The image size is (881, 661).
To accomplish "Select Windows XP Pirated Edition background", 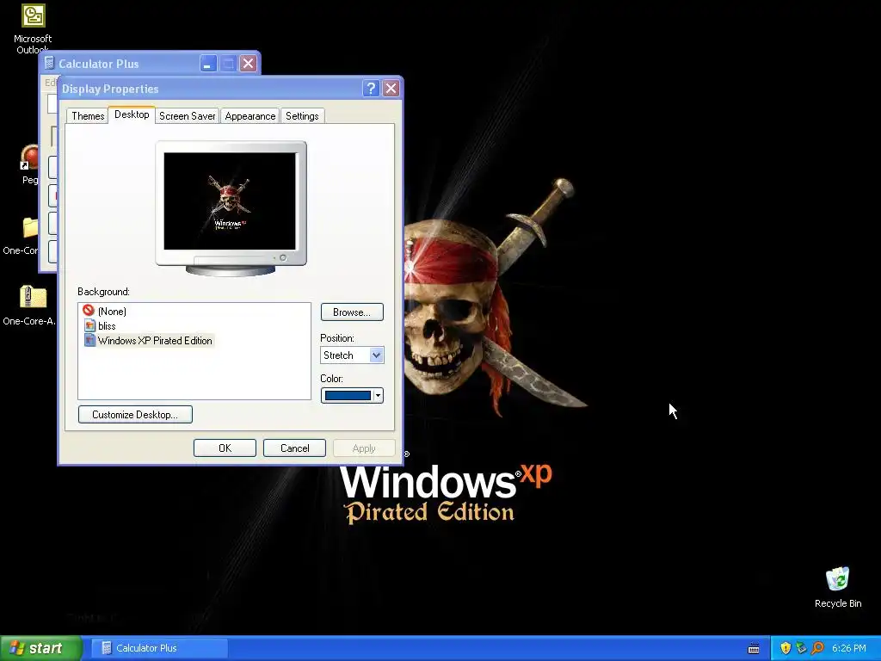I will click(148, 341).
